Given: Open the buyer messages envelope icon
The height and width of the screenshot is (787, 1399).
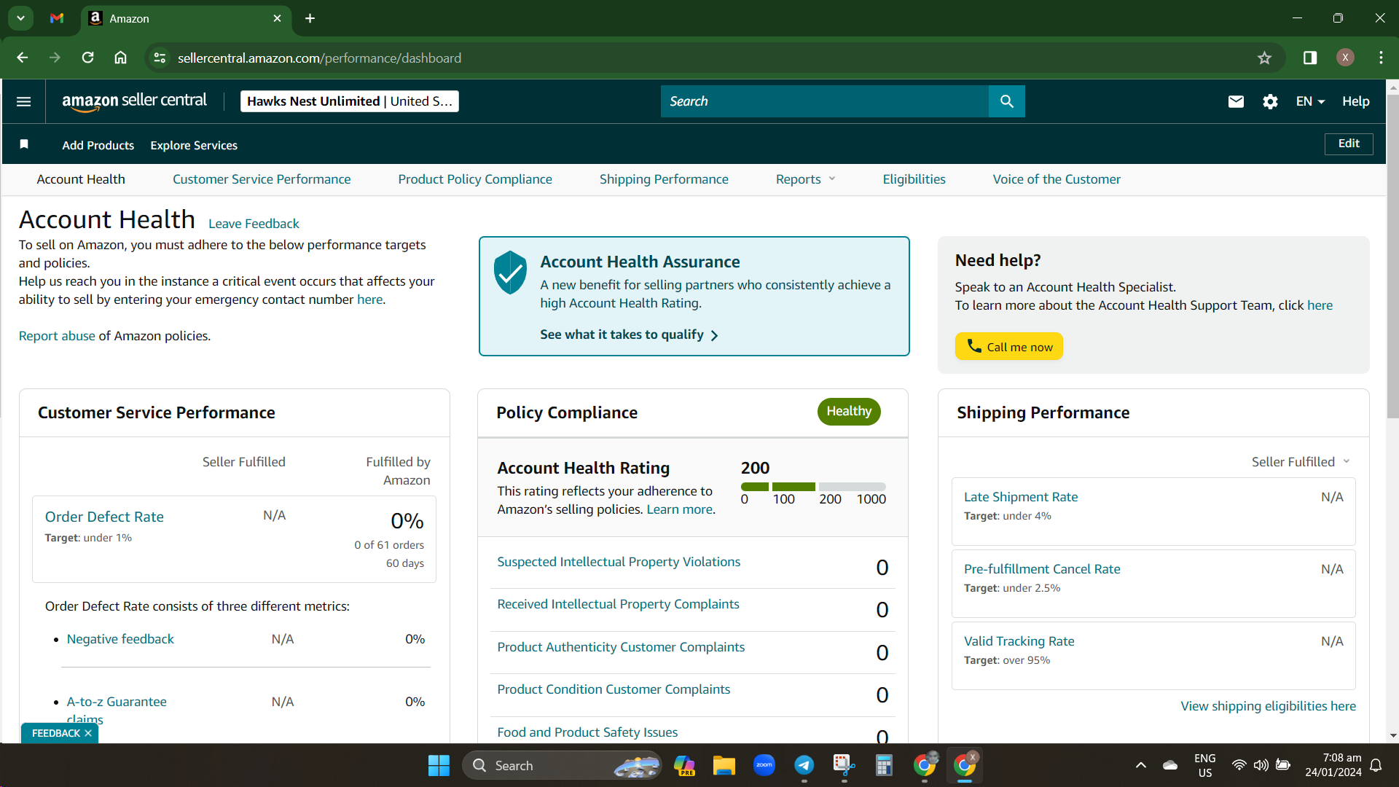Looking at the screenshot, I should [x=1236, y=101].
